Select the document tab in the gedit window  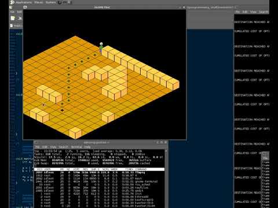point(16,25)
